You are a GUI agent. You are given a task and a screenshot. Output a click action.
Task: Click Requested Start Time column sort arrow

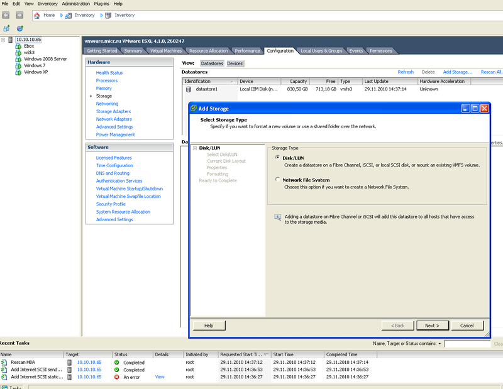[266, 354]
